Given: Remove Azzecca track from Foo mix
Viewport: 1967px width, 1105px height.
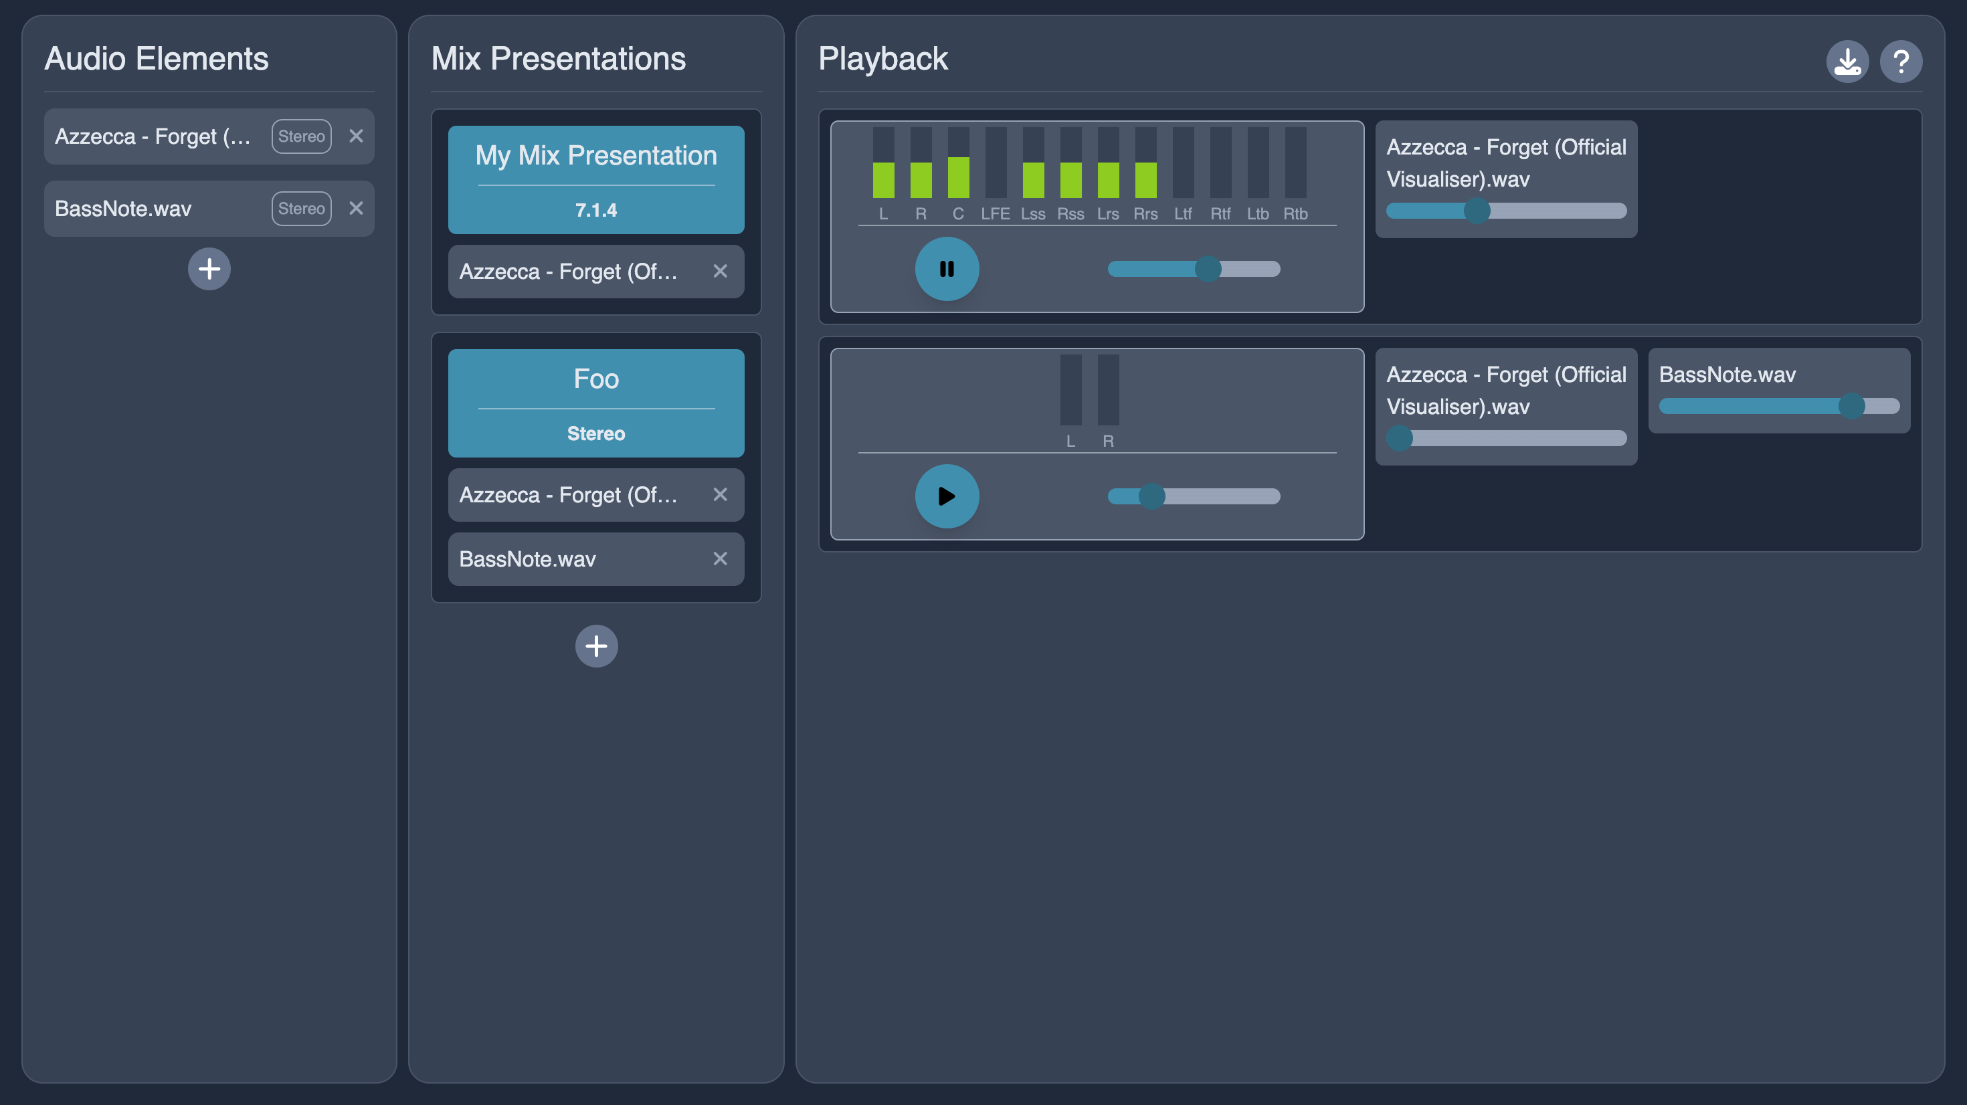Looking at the screenshot, I should tap(719, 495).
